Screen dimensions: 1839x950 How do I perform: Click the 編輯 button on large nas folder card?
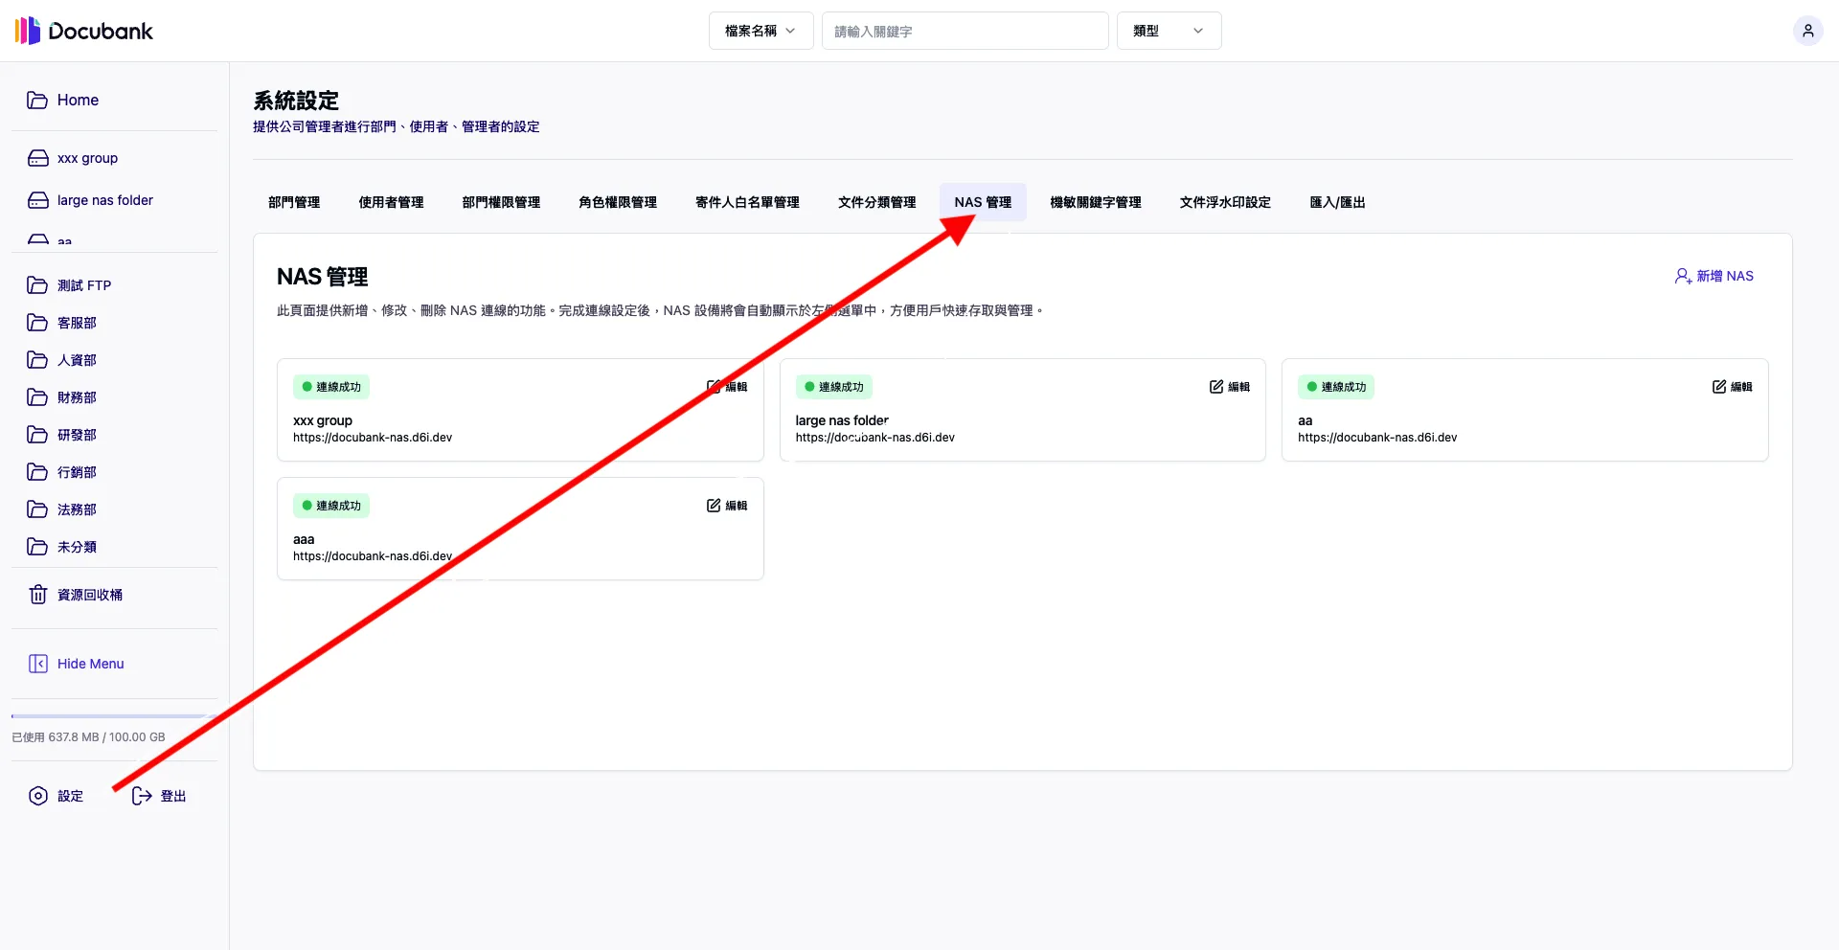click(x=1229, y=387)
